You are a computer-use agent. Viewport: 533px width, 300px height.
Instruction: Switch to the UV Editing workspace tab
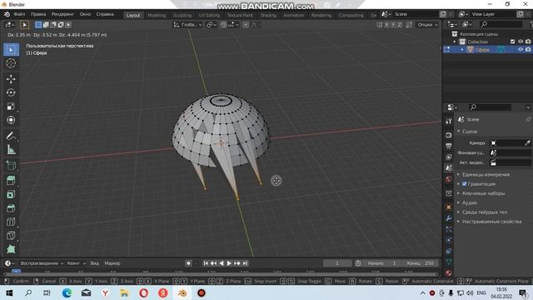pyautogui.click(x=209, y=15)
